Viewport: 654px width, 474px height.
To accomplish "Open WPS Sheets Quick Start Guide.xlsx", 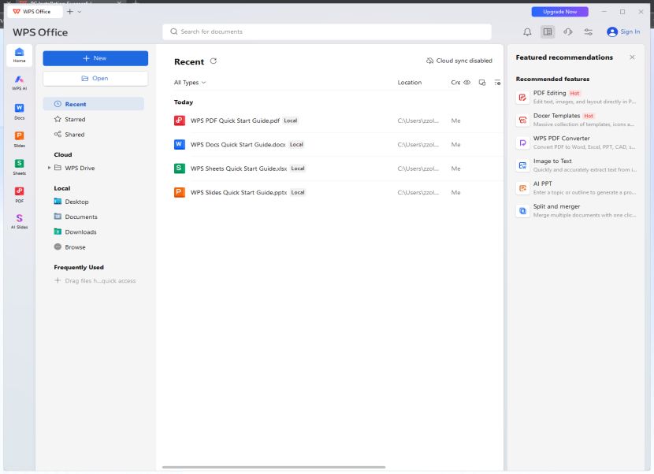I will coord(239,168).
